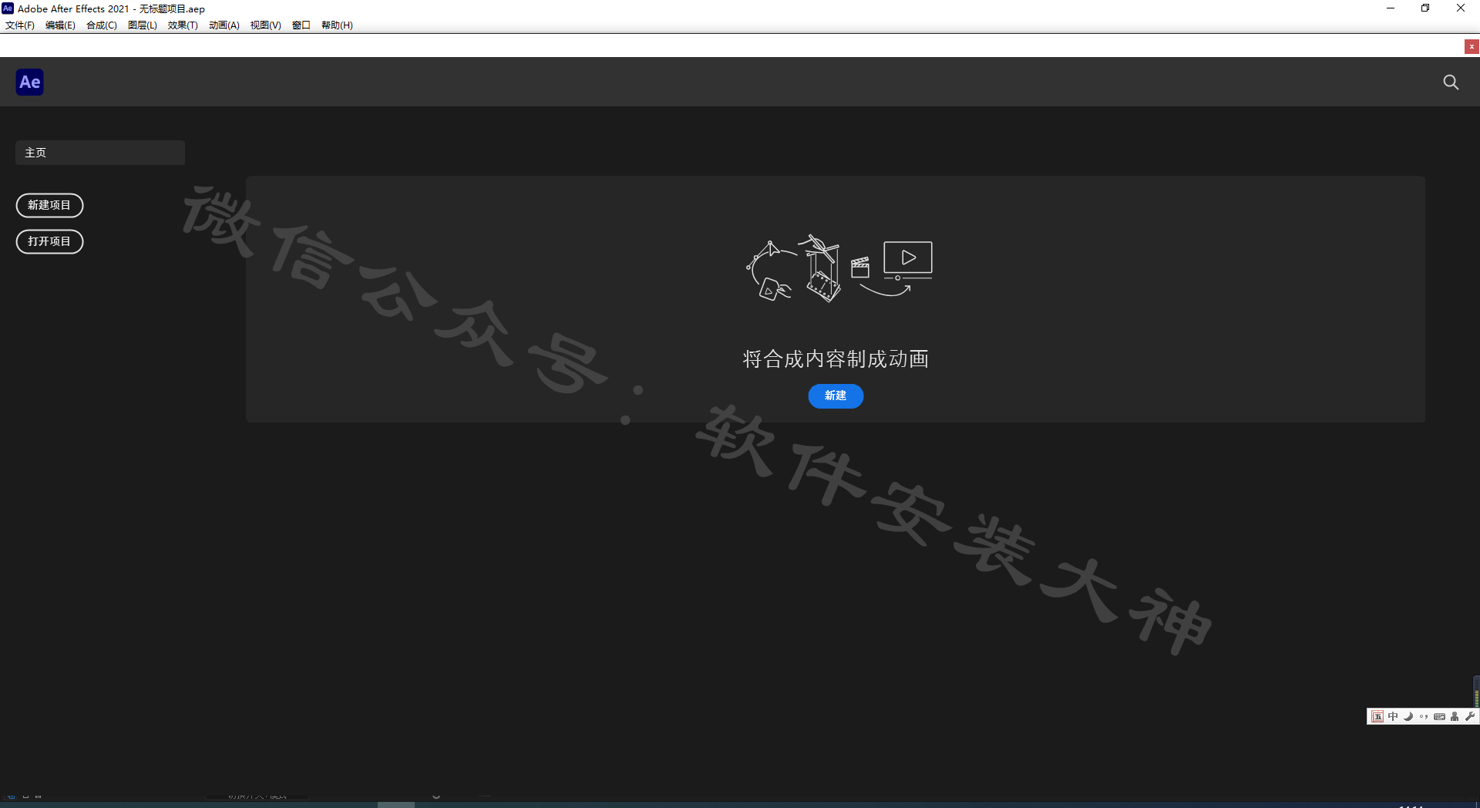This screenshot has width=1480, height=808.
Task: Open the 文件(F) menu
Action: 20,25
